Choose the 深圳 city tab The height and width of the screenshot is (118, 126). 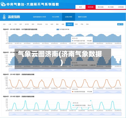[x=76, y=24]
